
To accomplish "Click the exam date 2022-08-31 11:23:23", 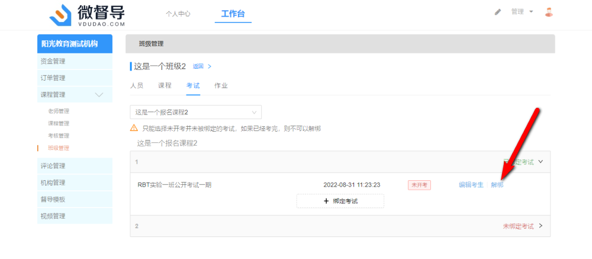I will pos(352,185).
